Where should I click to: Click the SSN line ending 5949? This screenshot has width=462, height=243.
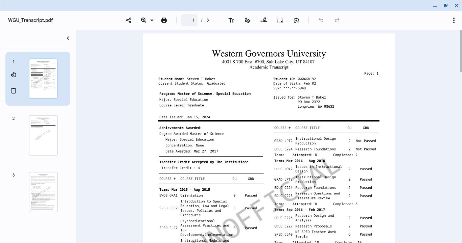coord(290,88)
